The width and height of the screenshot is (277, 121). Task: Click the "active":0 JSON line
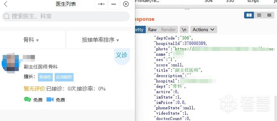[x=167, y=92]
